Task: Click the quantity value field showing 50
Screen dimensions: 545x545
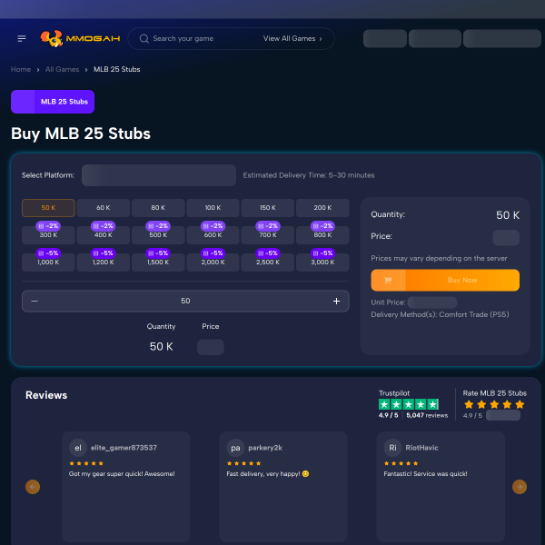Action: [185, 301]
